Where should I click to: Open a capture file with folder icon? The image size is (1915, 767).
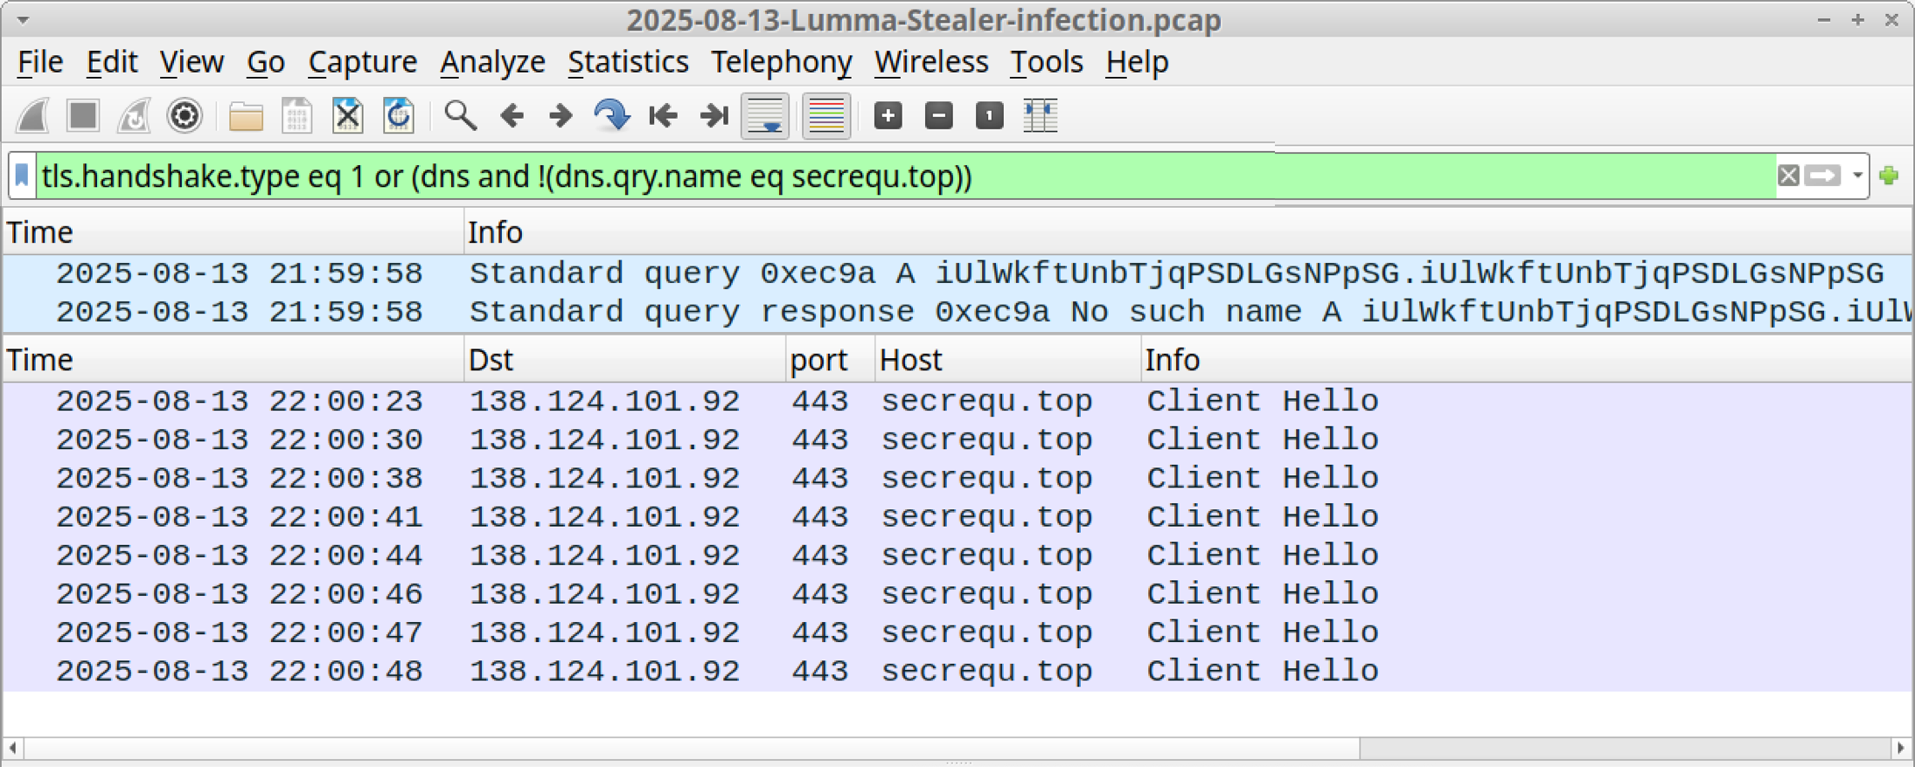pyautogui.click(x=246, y=115)
